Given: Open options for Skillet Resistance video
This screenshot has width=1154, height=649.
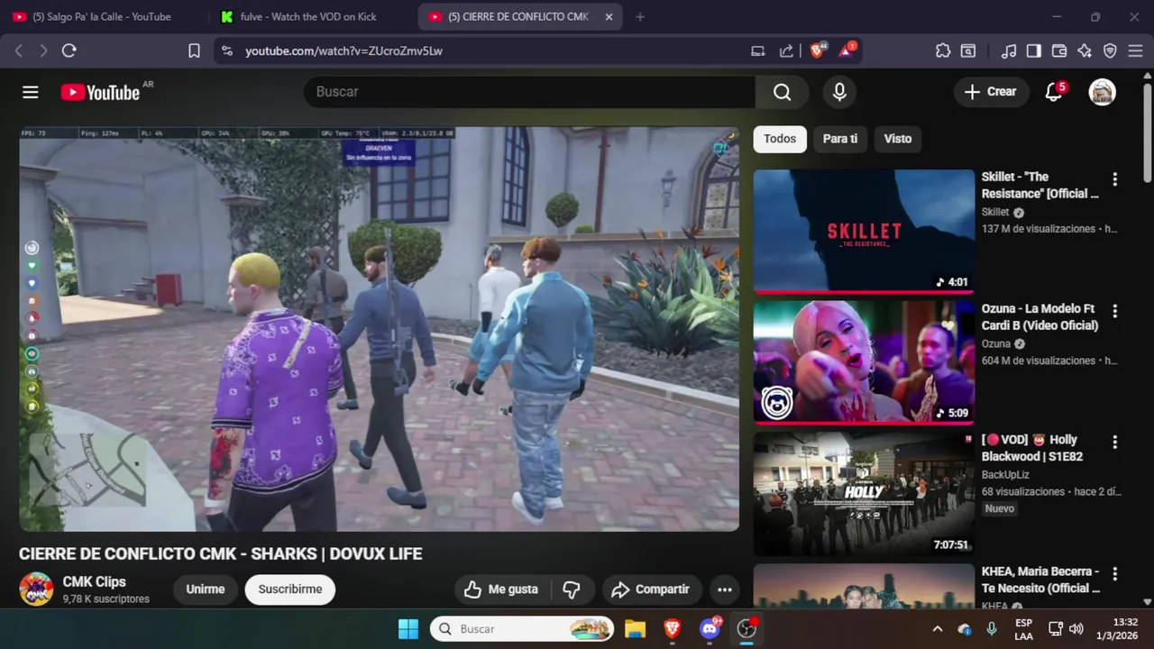Looking at the screenshot, I should pos(1114,179).
